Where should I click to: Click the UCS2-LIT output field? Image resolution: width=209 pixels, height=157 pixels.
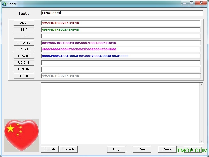click(121, 49)
